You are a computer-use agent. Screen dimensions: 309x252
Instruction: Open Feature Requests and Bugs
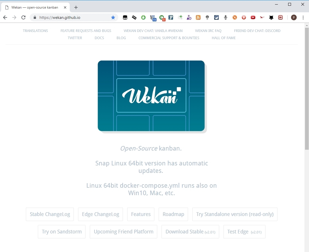click(x=86, y=31)
